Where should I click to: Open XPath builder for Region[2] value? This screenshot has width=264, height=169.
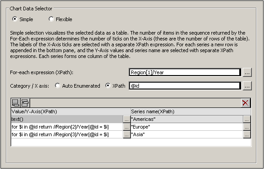(127, 127)
